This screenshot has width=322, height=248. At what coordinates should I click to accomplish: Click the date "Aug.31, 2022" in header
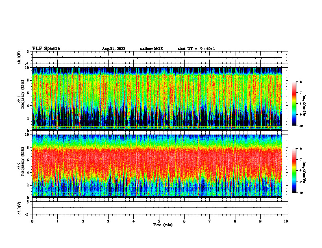(113, 49)
